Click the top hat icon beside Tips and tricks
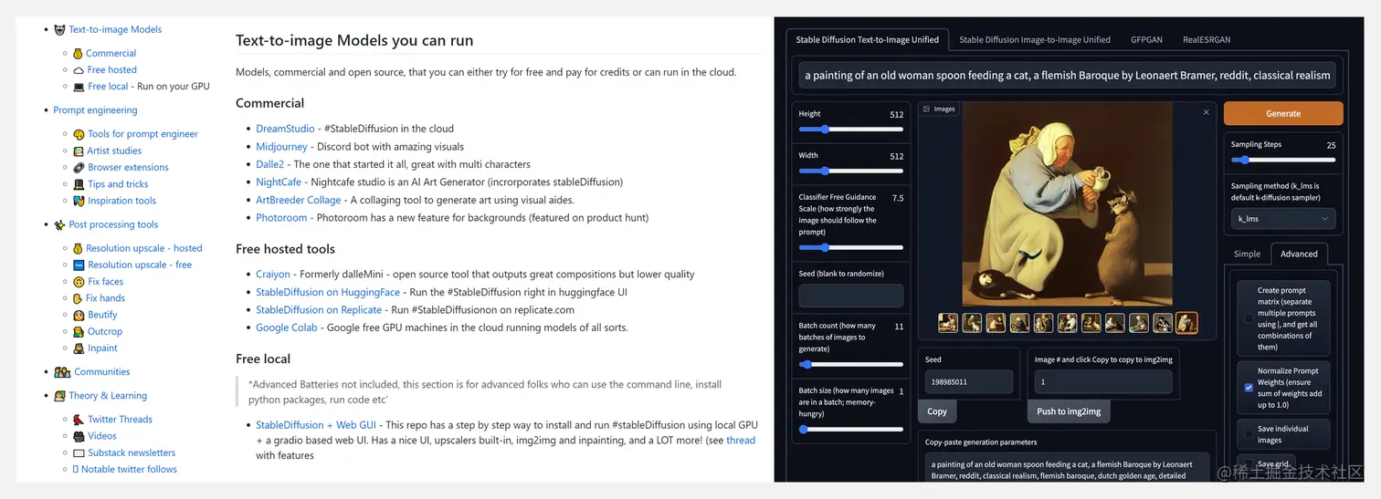The width and height of the screenshot is (1381, 499). [x=79, y=184]
